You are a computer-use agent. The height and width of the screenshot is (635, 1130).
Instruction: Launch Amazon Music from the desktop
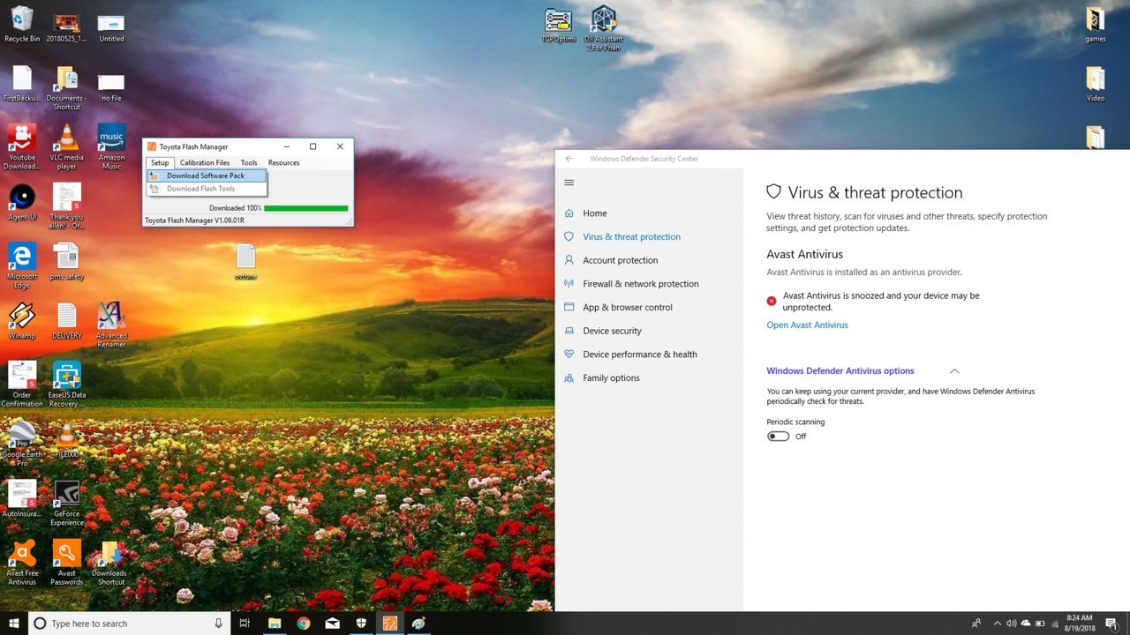[111, 146]
